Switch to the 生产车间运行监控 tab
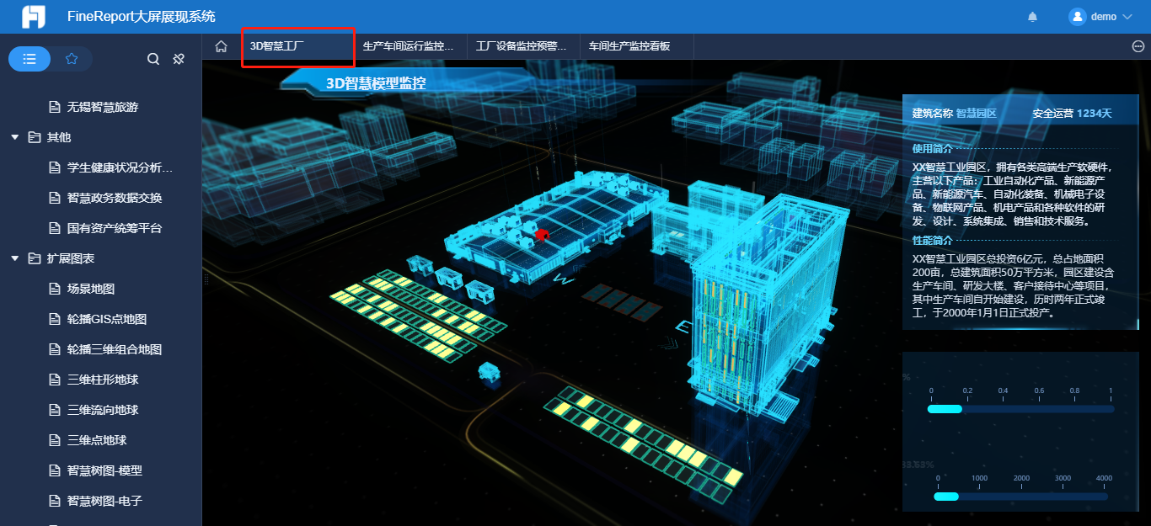The height and width of the screenshot is (526, 1151). [x=410, y=46]
